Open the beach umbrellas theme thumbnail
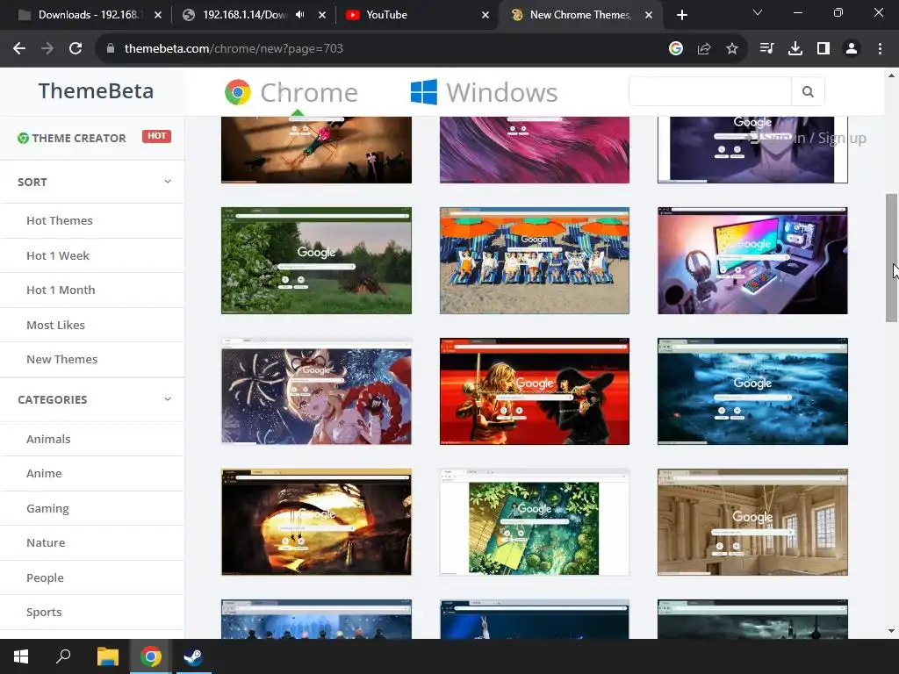The width and height of the screenshot is (899, 674). click(x=535, y=261)
